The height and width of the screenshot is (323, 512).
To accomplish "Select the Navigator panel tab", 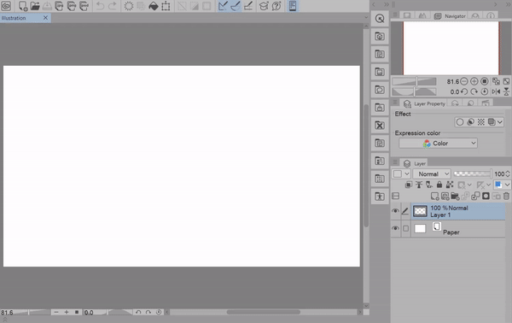I will [x=451, y=15].
